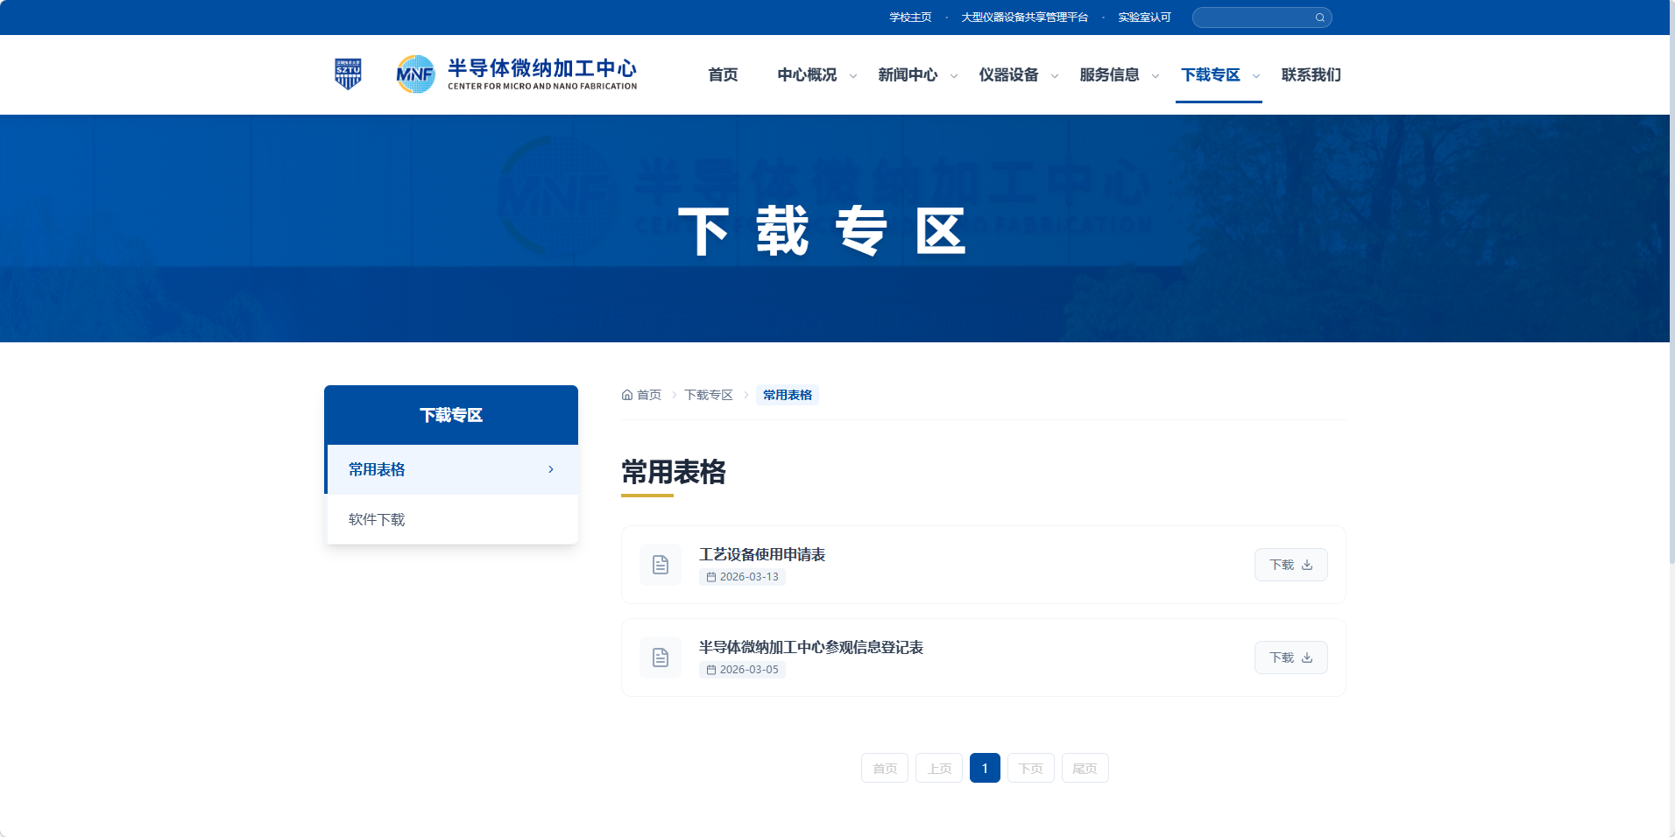
Task: Select 常用表格 sidebar item
Action: coord(377,469)
